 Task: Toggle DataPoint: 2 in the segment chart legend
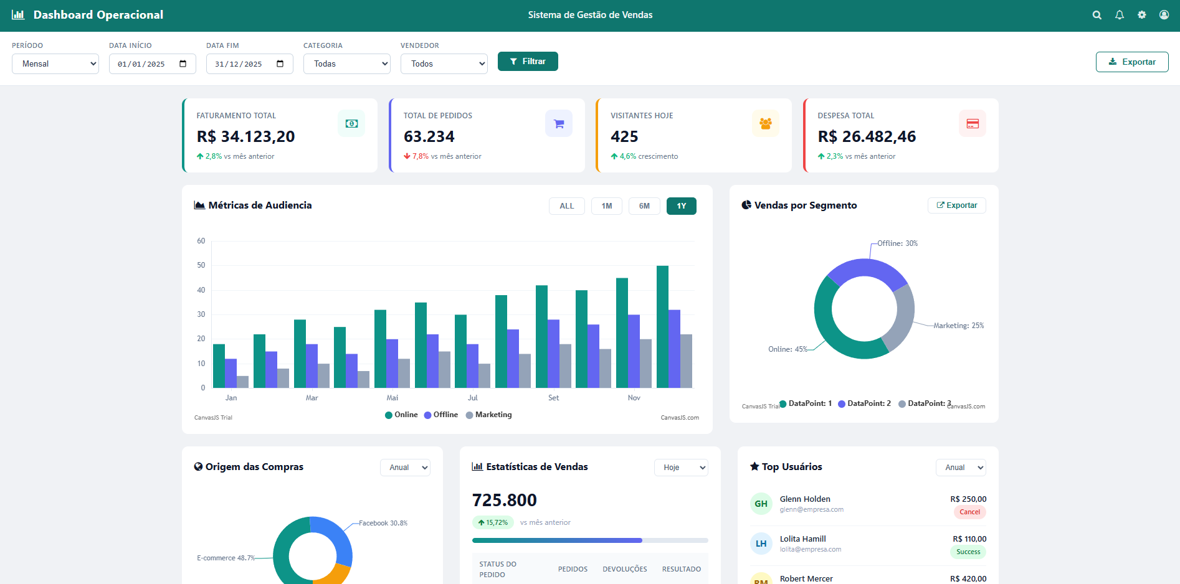point(865,403)
